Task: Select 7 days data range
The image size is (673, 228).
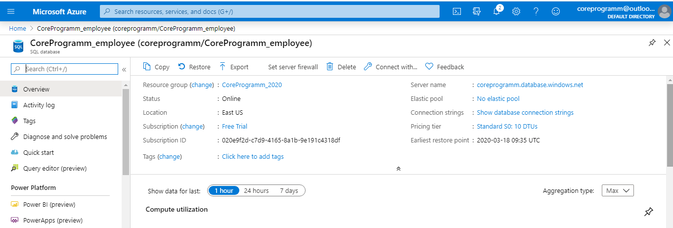Action: pyautogui.click(x=289, y=190)
